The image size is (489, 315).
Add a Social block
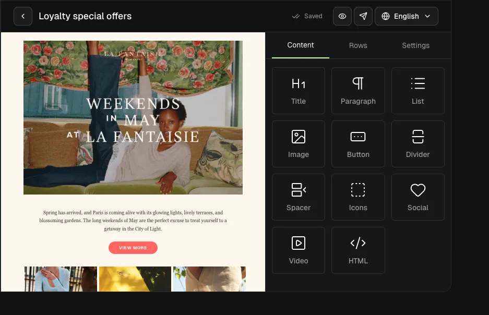418,197
